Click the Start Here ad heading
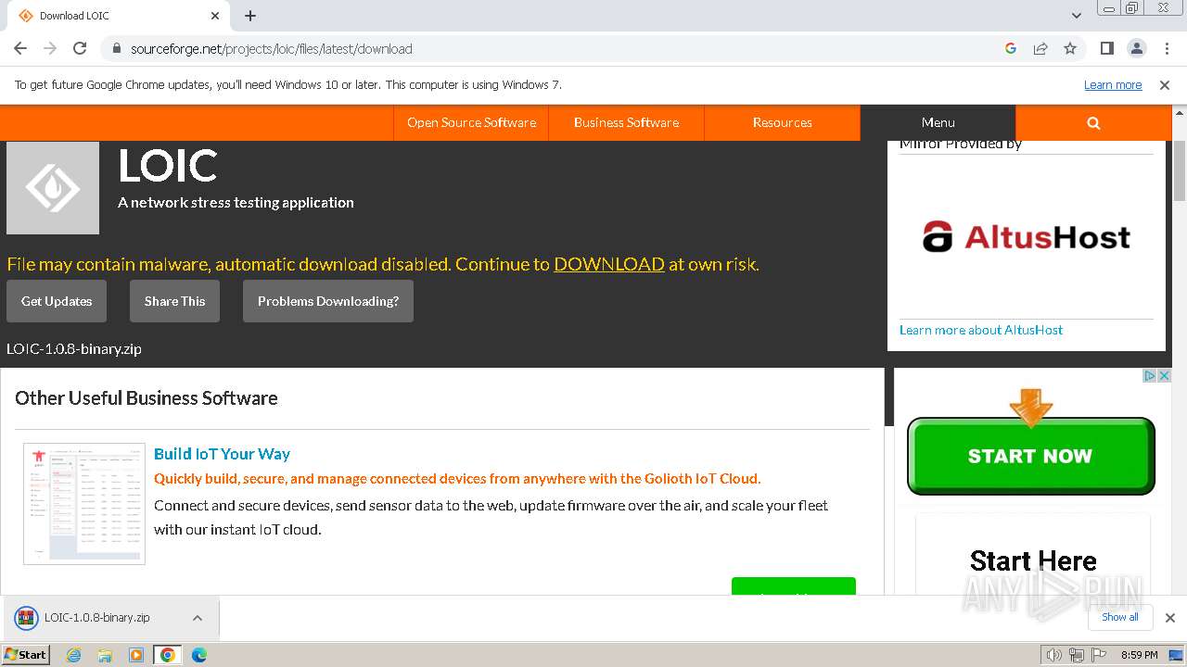 1032,560
